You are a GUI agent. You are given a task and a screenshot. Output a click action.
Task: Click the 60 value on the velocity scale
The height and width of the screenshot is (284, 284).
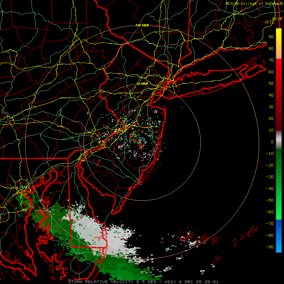click(271, 72)
